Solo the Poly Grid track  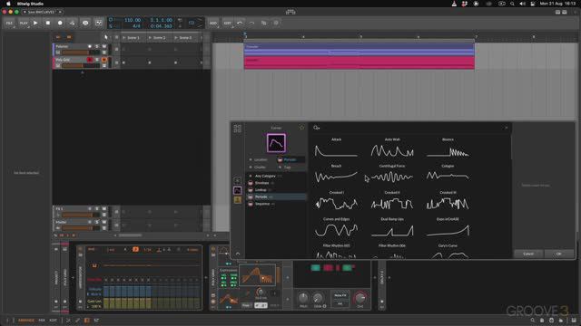[x=97, y=60]
